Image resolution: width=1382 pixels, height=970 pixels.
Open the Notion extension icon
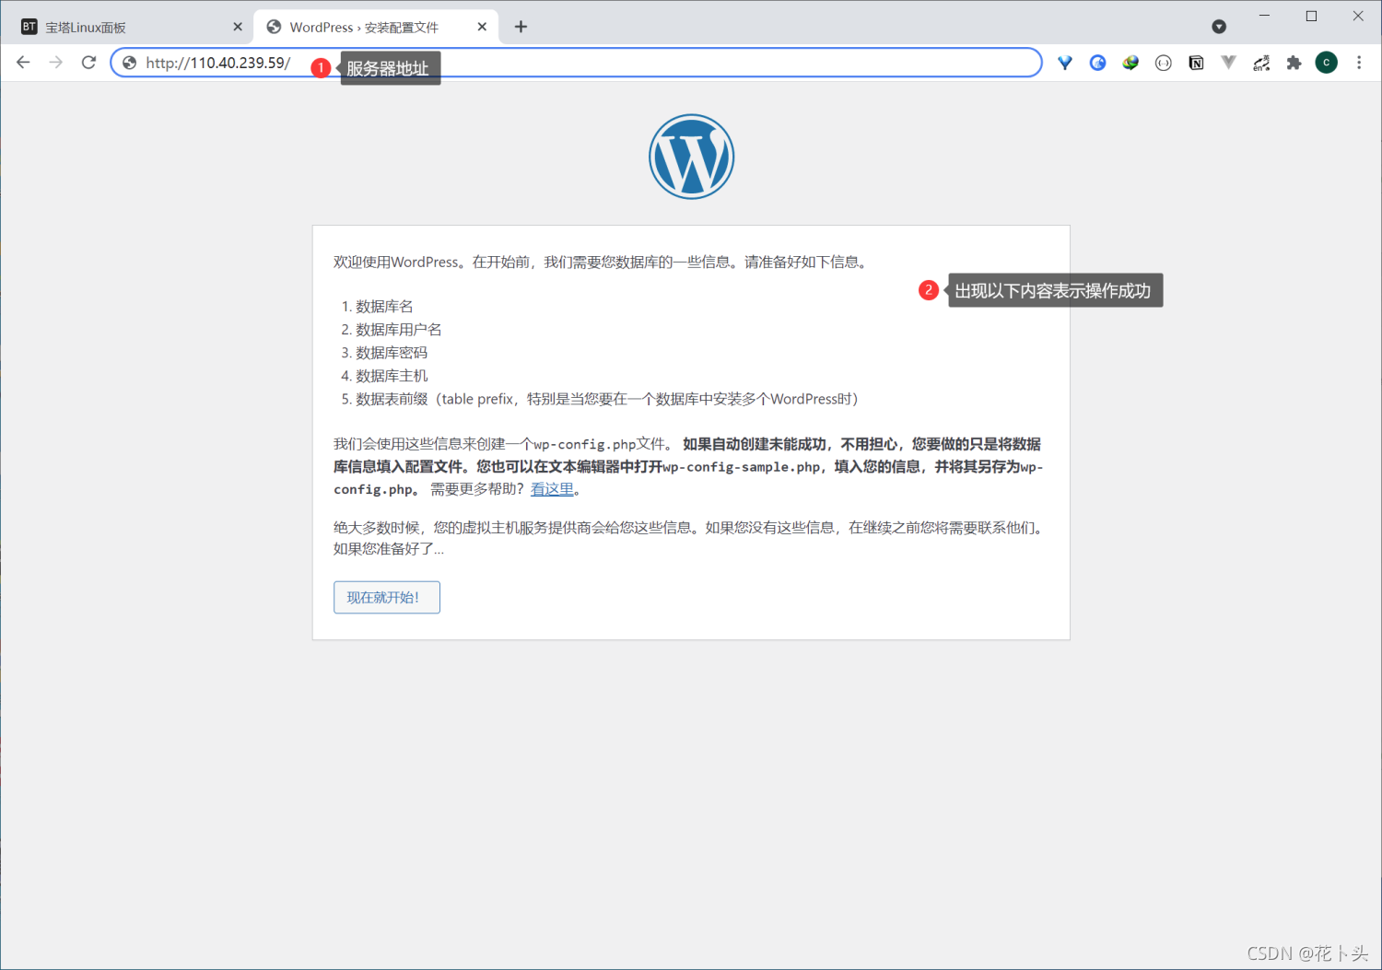coord(1196,63)
